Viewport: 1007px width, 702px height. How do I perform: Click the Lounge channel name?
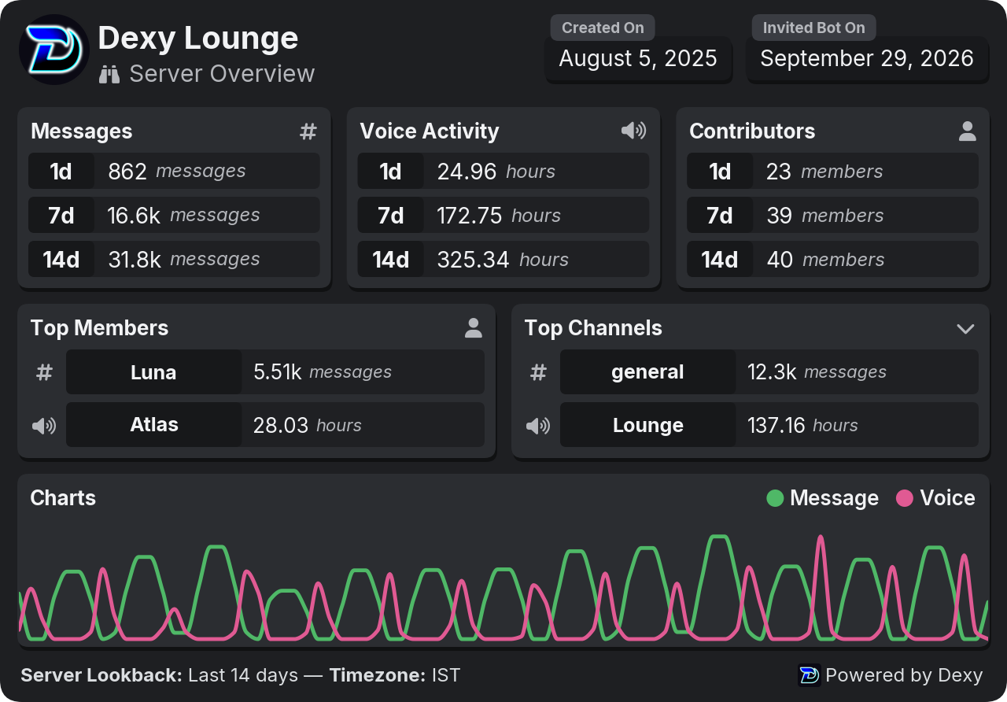point(648,425)
